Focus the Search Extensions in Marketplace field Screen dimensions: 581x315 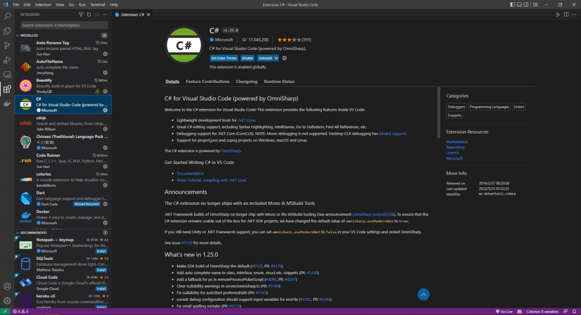coord(64,25)
